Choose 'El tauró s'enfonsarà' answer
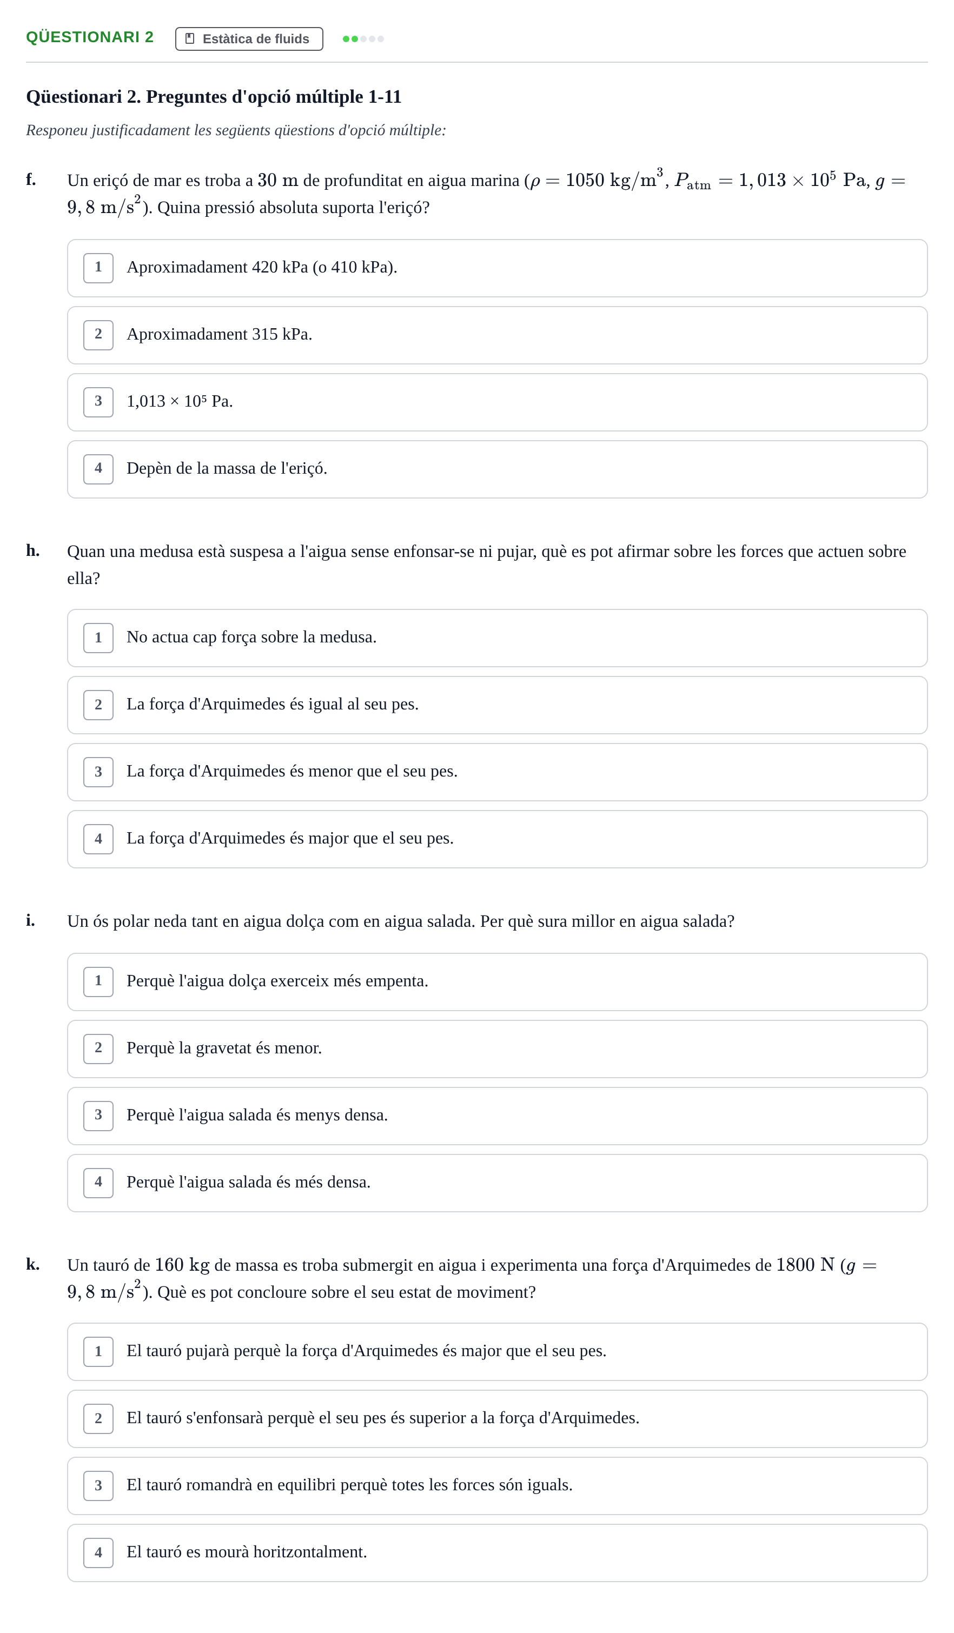 click(497, 1418)
